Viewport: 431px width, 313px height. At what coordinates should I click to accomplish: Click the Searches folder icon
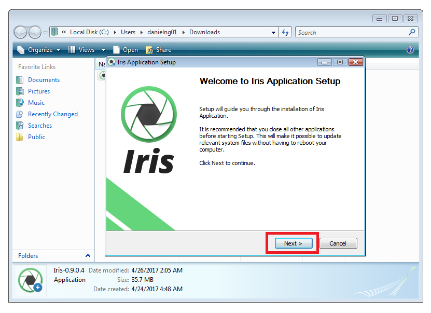(20, 126)
